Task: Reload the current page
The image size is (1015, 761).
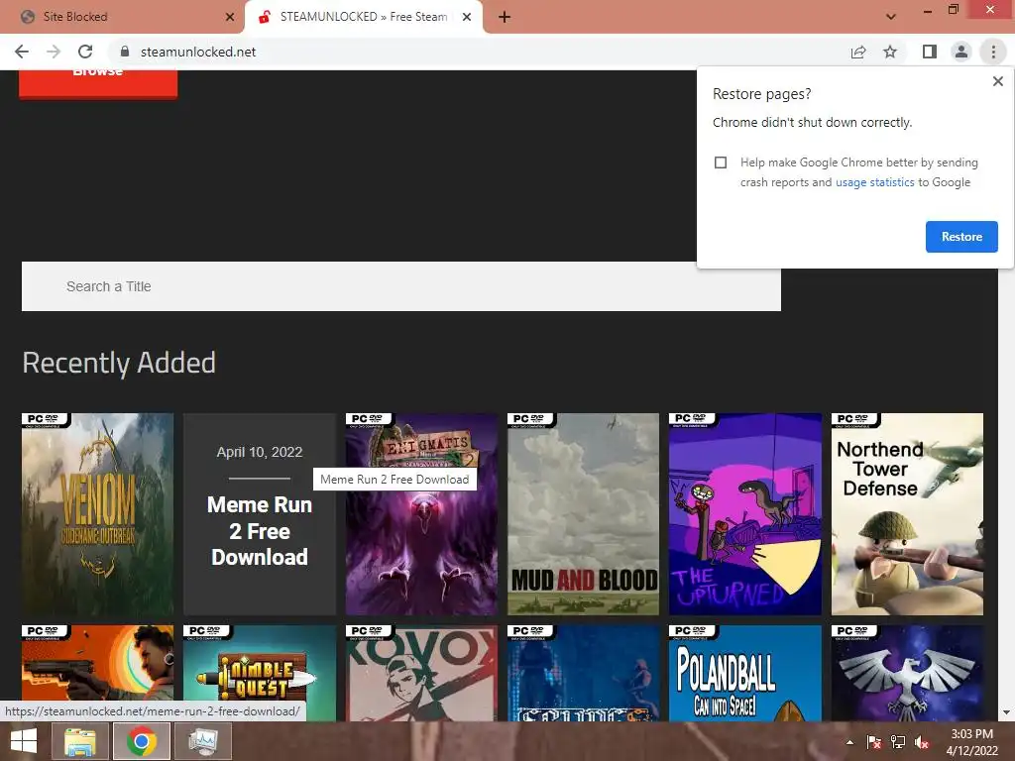Action: [x=85, y=52]
